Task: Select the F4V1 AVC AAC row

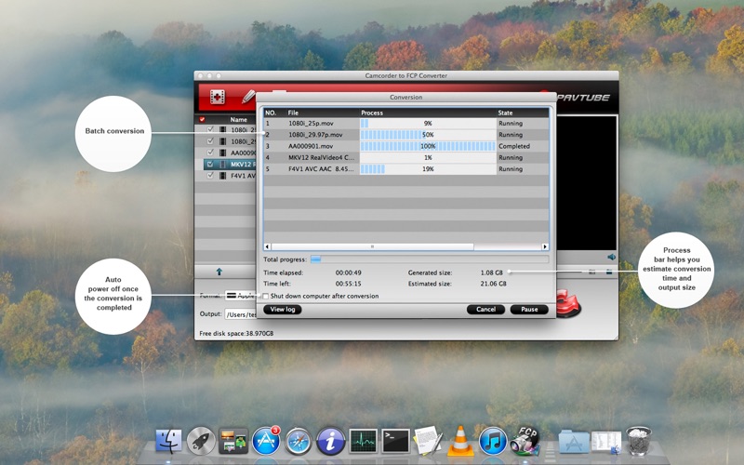Action: pos(405,169)
